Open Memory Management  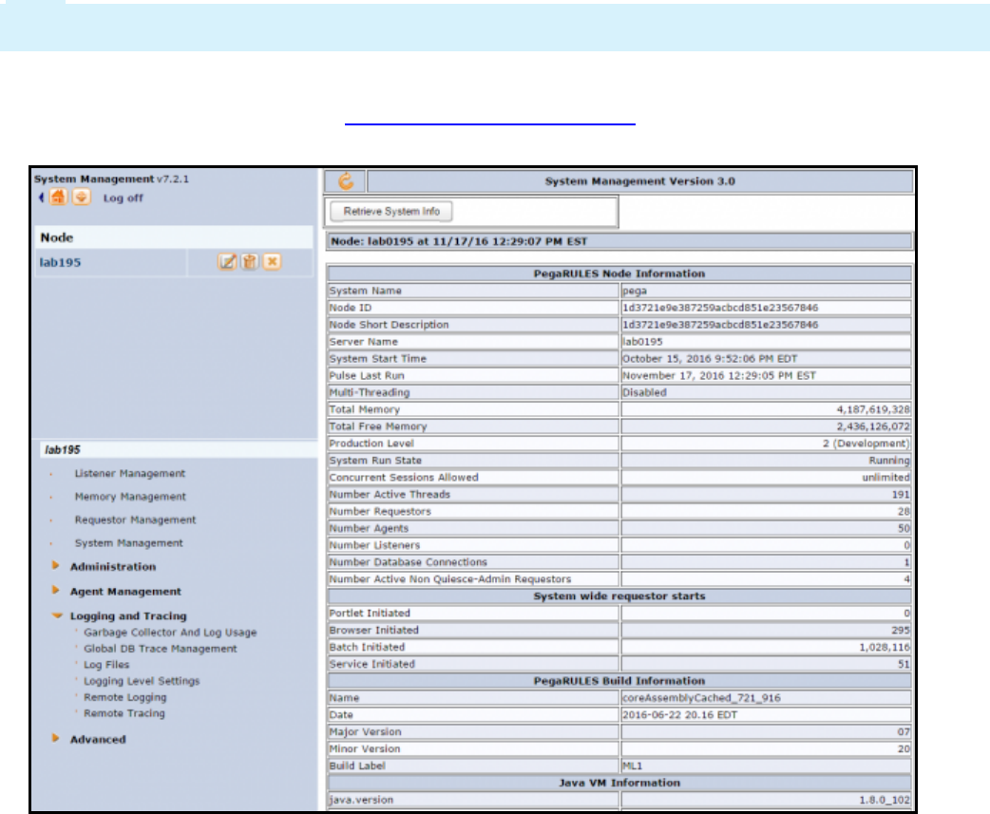130,497
